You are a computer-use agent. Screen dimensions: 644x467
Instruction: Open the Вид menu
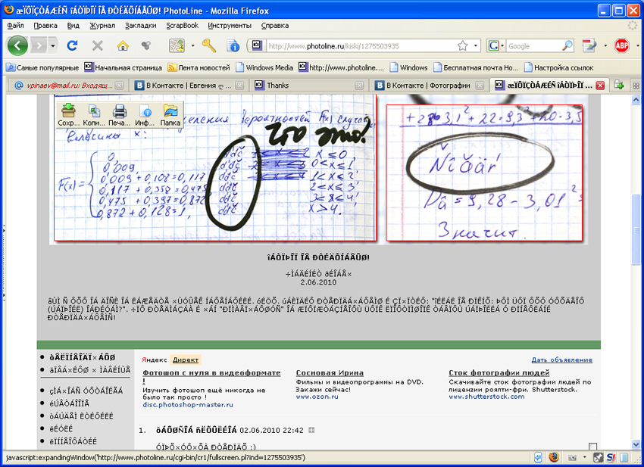pos(73,26)
